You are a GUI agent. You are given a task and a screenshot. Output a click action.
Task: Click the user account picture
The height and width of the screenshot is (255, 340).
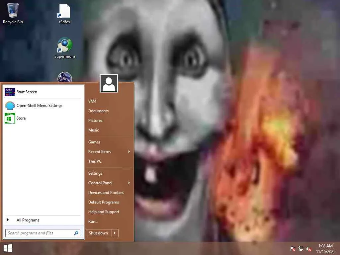[109, 83]
